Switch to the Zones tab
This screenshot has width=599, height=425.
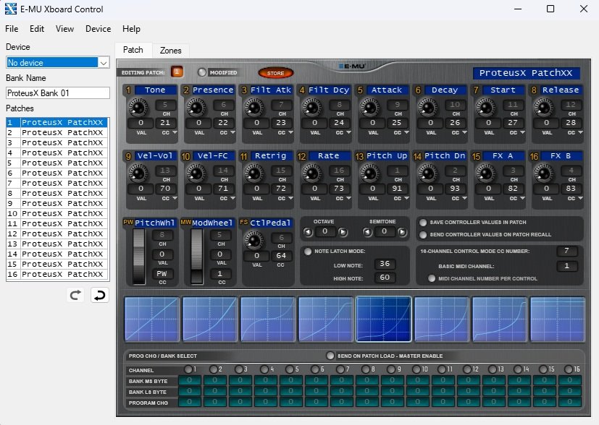[x=171, y=50]
